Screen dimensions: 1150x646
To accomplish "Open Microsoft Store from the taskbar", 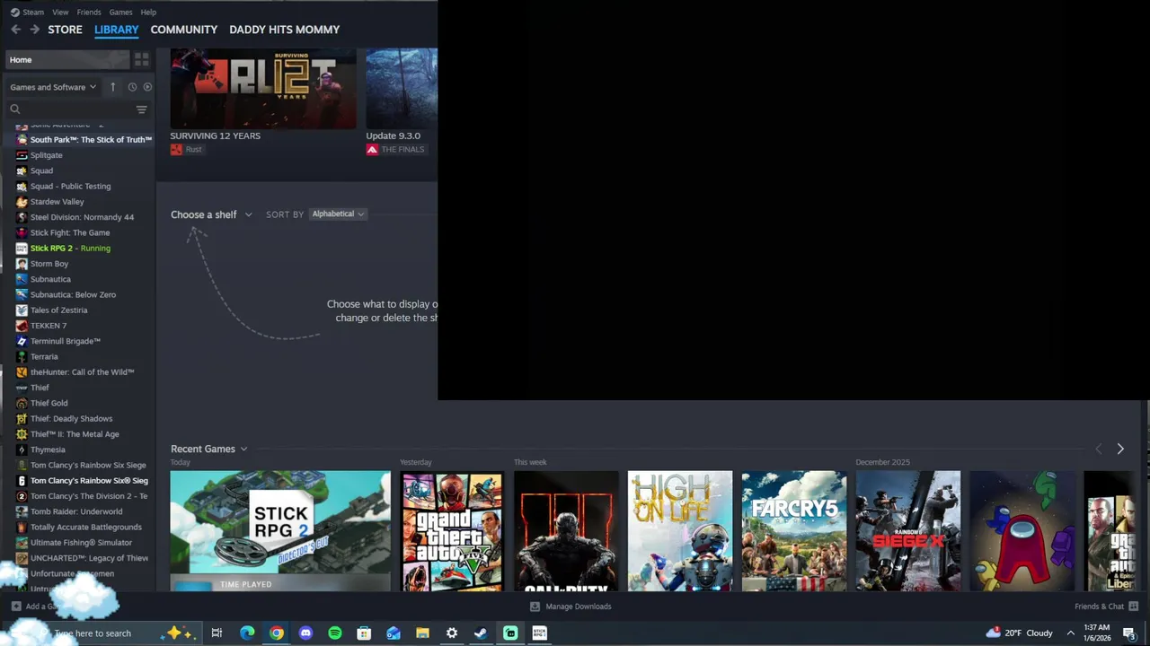I will pos(364,633).
